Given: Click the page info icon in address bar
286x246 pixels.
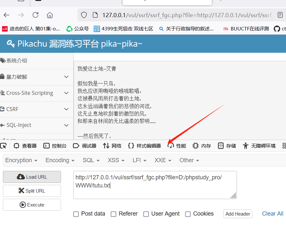Looking at the screenshot, I should coord(95,15).
